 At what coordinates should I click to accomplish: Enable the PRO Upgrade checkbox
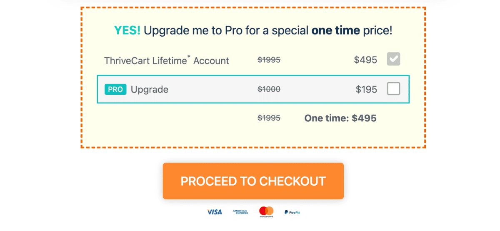pos(393,89)
